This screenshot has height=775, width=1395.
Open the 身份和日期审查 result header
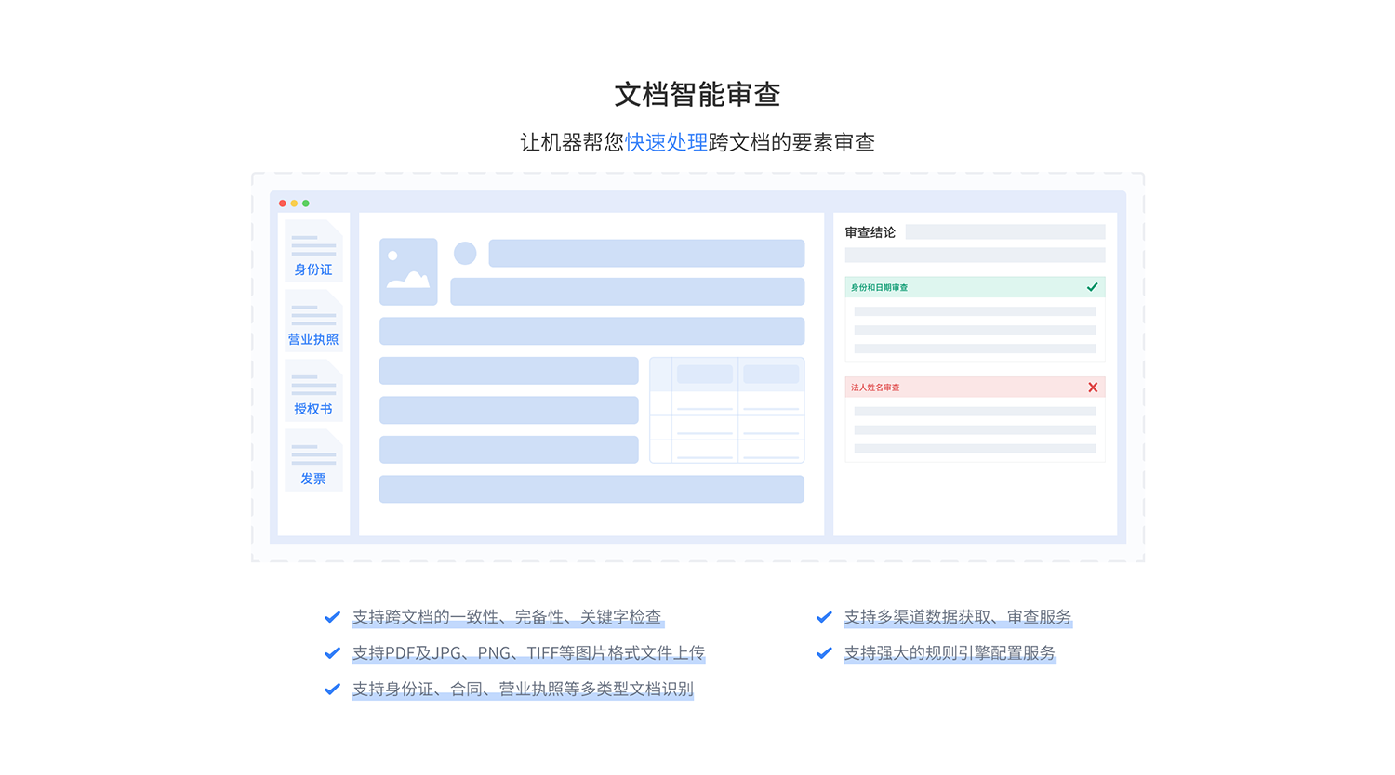(x=975, y=287)
